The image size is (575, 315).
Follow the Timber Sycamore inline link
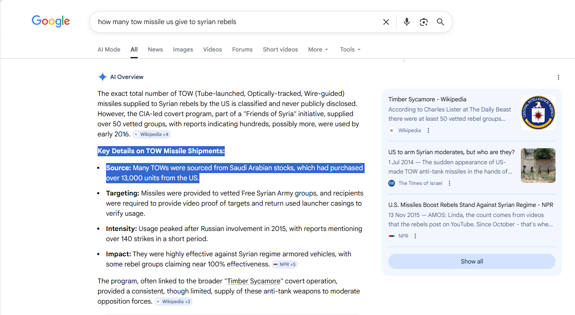point(253,281)
